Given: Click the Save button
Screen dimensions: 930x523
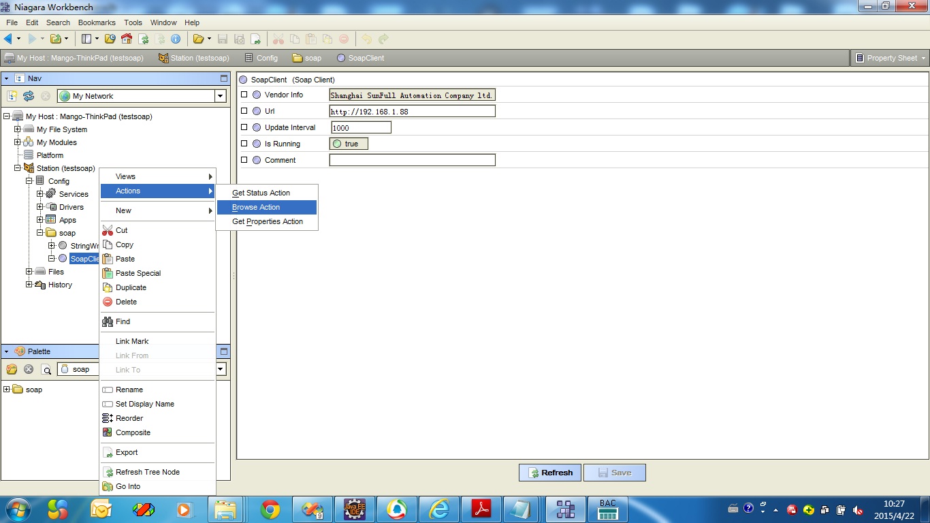Looking at the screenshot, I should pyautogui.click(x=614, y=473).
